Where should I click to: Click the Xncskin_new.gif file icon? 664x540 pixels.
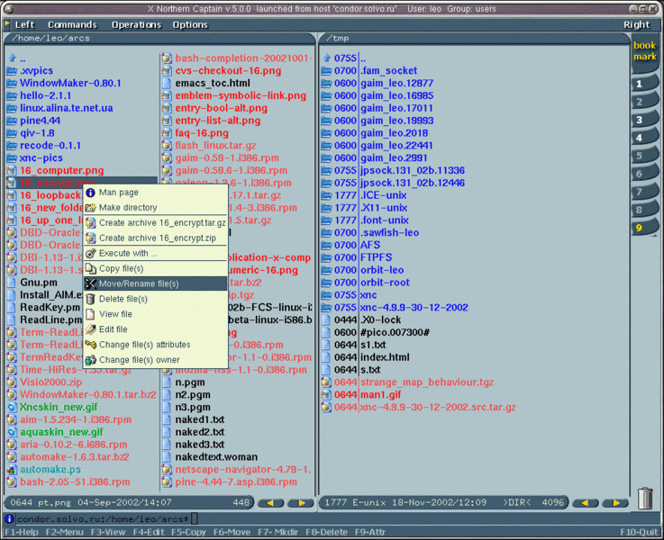[x=12, y=407]
